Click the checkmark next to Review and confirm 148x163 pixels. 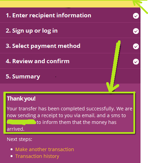coord(136,61)
